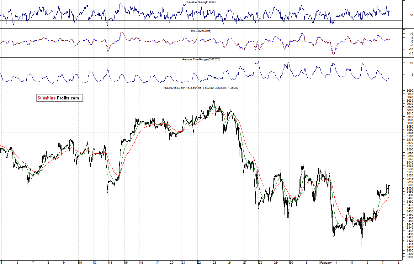Click date axis label 21

click(x=184, y=262)
